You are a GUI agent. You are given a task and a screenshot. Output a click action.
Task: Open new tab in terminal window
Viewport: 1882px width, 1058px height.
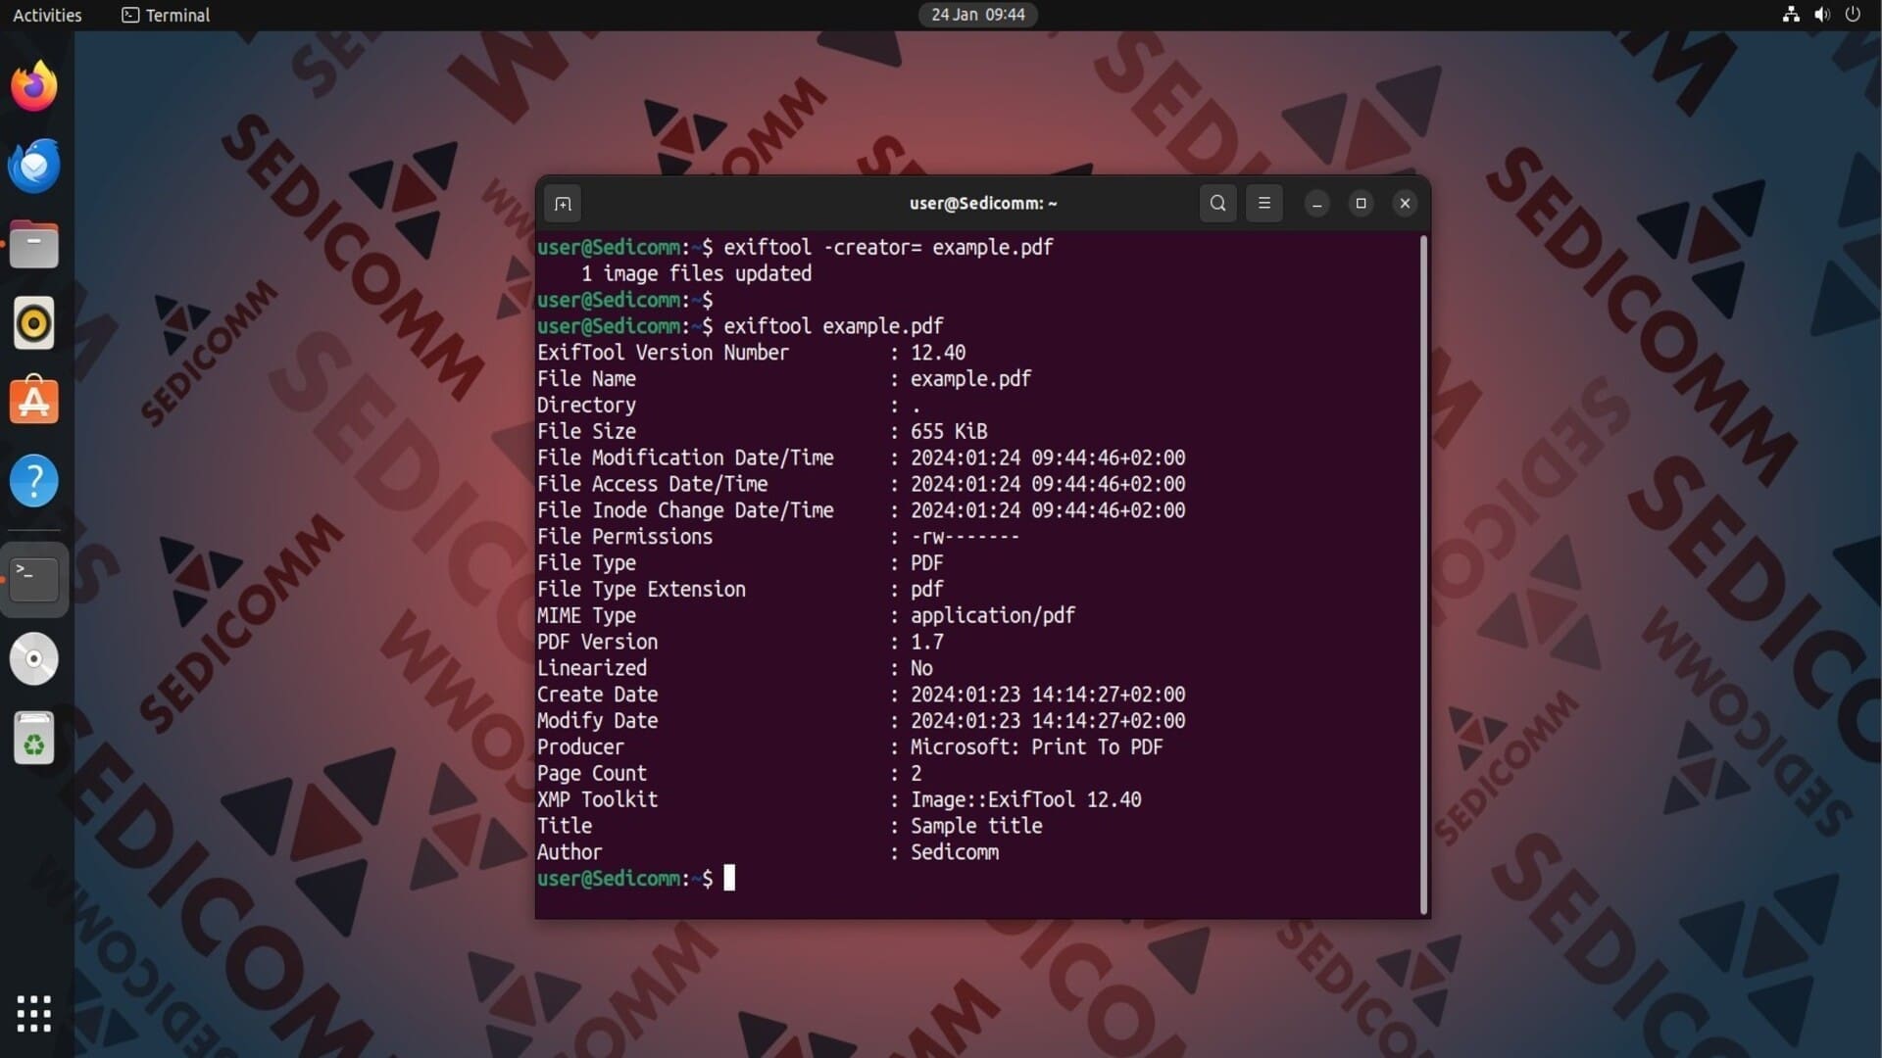(x=563, y=204)
